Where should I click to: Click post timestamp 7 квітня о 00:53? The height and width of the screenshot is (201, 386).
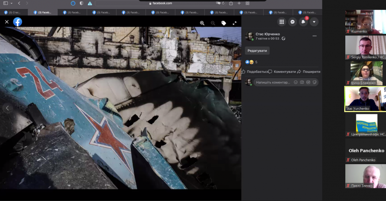click(267, 38)
